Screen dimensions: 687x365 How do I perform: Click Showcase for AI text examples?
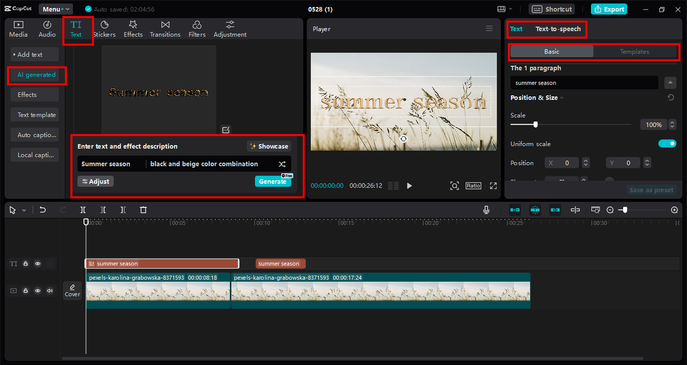(x=269, y=146)
